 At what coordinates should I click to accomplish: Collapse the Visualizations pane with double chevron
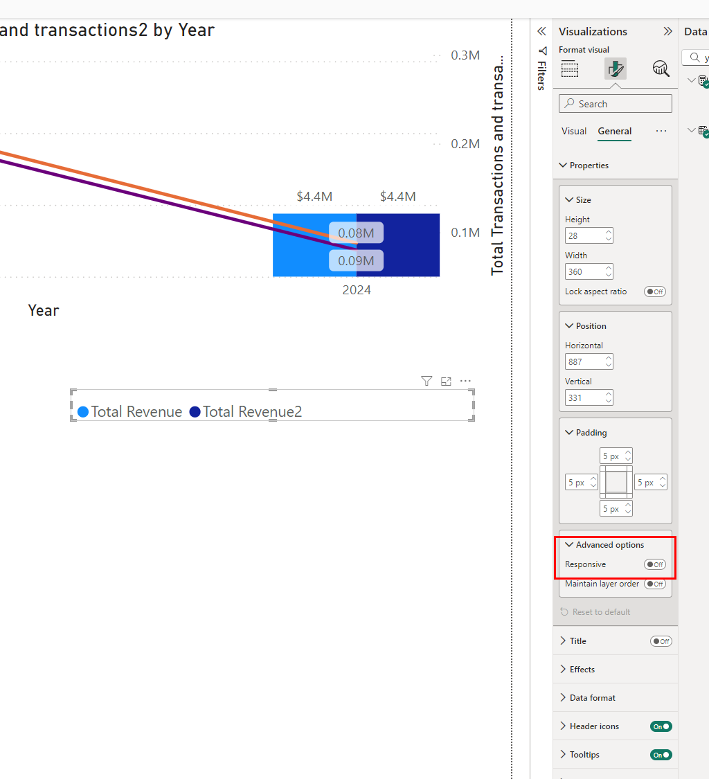(x=667, y=31)
